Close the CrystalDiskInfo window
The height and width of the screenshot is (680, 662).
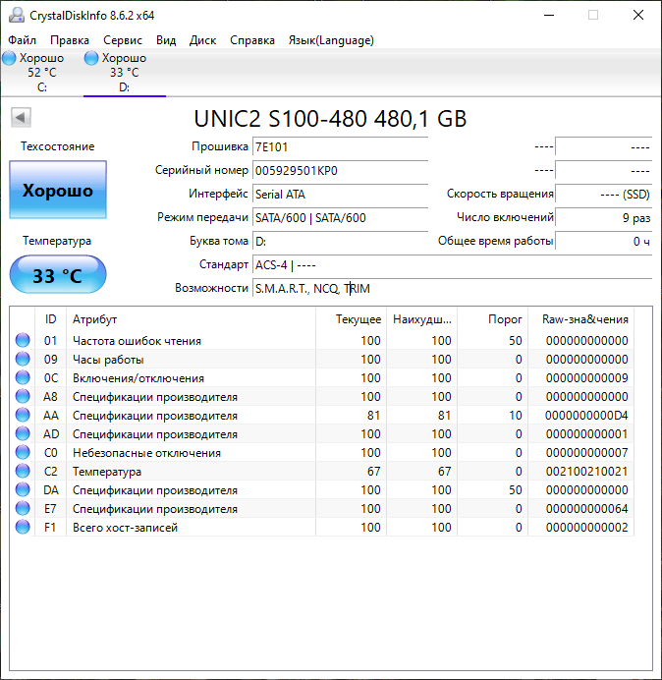point(638,15)
